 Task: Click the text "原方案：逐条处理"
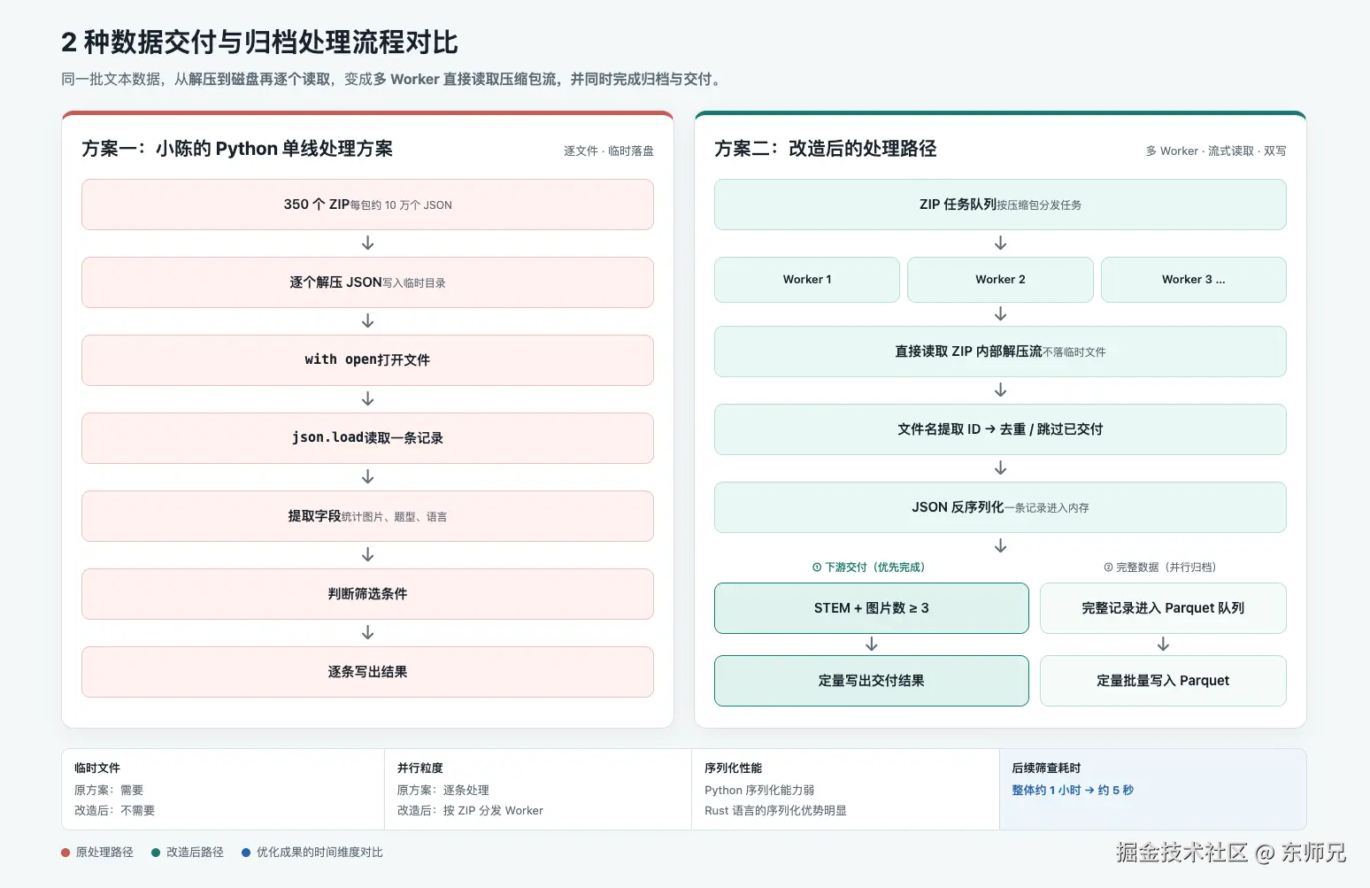coord(443,791)
